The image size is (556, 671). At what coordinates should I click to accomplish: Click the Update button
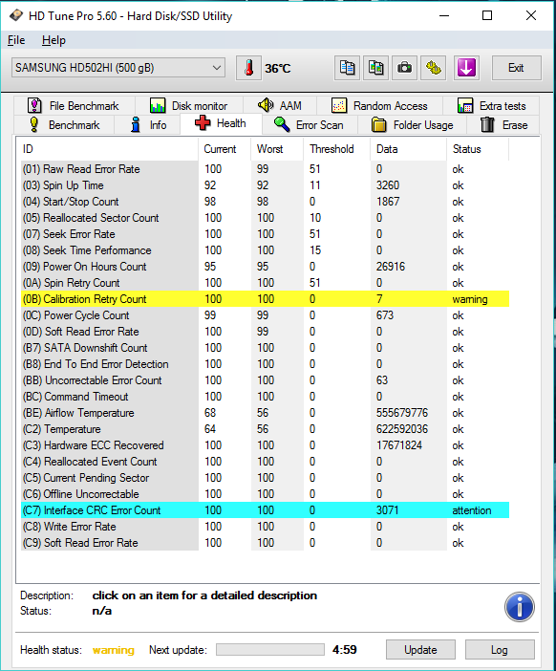(420, 650)
